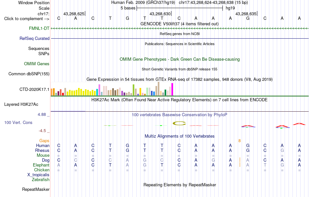Screen dimensions: 309x197
Task: Click the 'Click to complement -->' label
Action: [27, 19]
